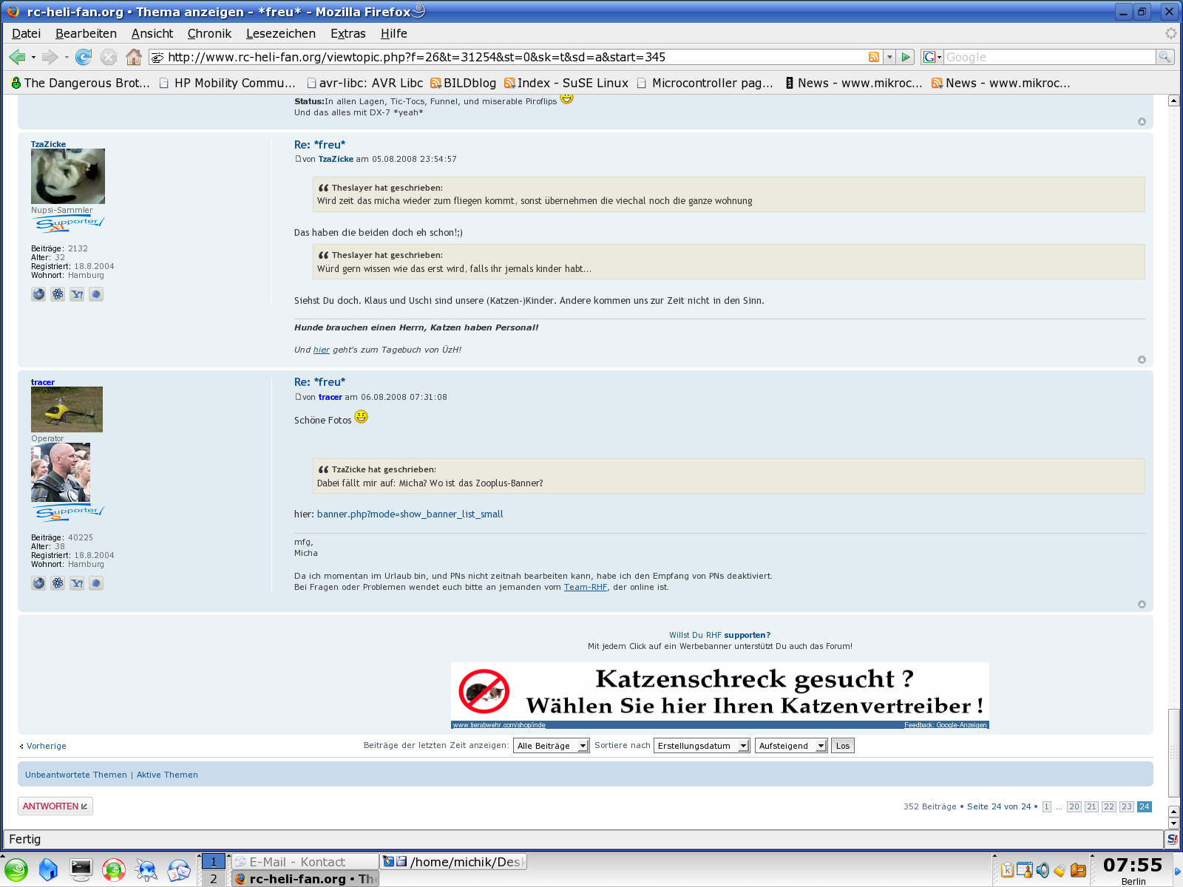The image size is (1183, 887).
Task: Open Klipper clipboard tray icon
Action: (x=1007, y=870)
